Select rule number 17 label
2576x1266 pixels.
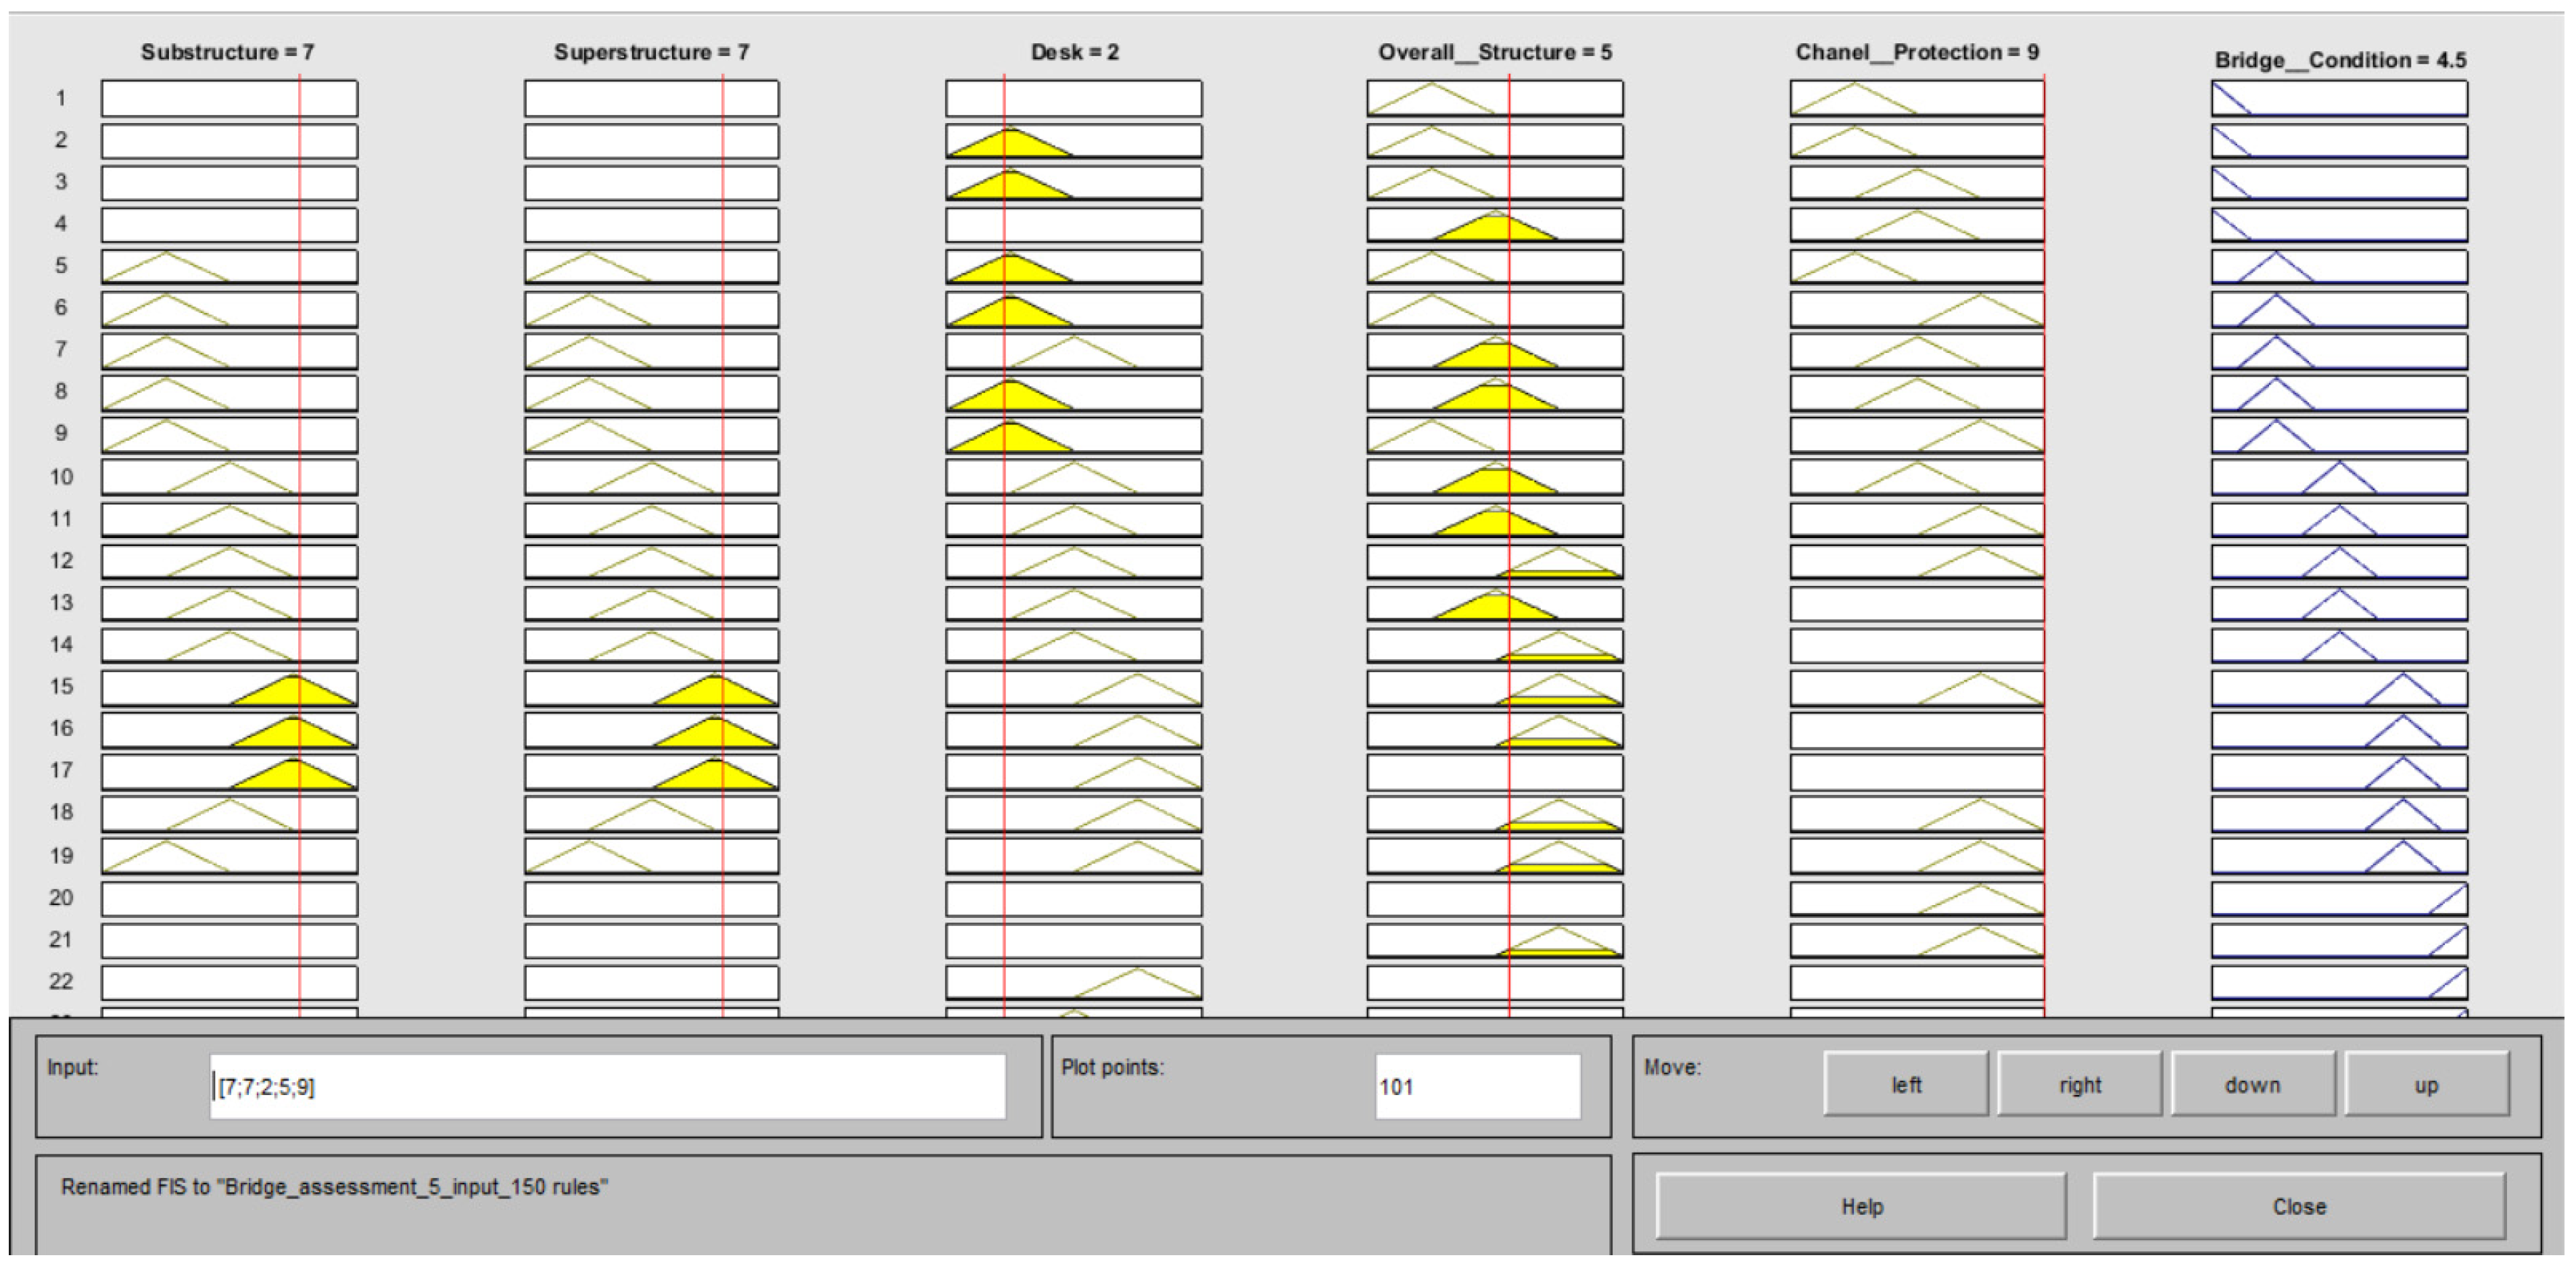coord(61,770)
